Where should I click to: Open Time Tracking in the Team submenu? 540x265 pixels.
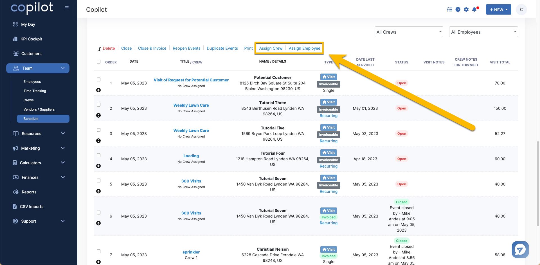click(x=35, y=91)
